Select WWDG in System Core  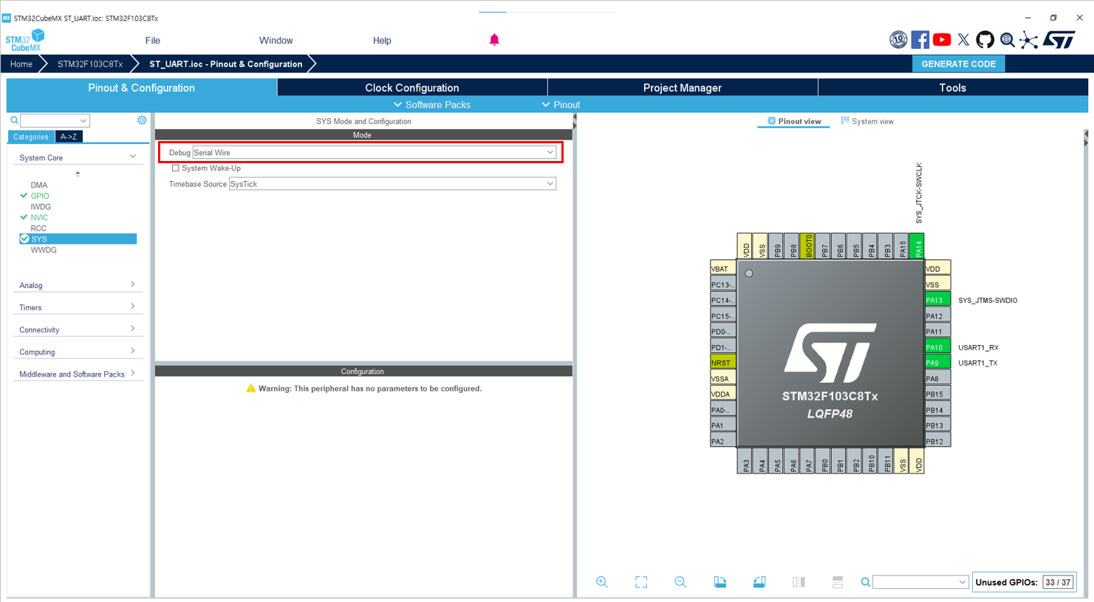tap(44, 250)
